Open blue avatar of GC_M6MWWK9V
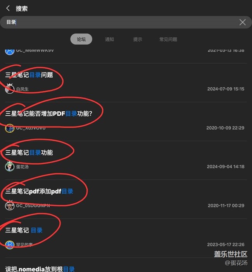Image resolution: width=252 pixels, height=272 pixels. pyautogui.click(x=10, y=51)
